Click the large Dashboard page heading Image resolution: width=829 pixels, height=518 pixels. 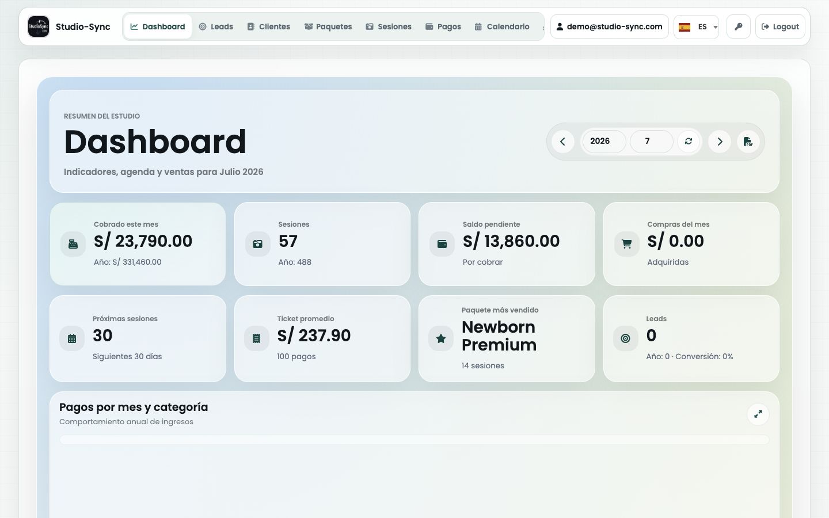(x=155, y=142)
